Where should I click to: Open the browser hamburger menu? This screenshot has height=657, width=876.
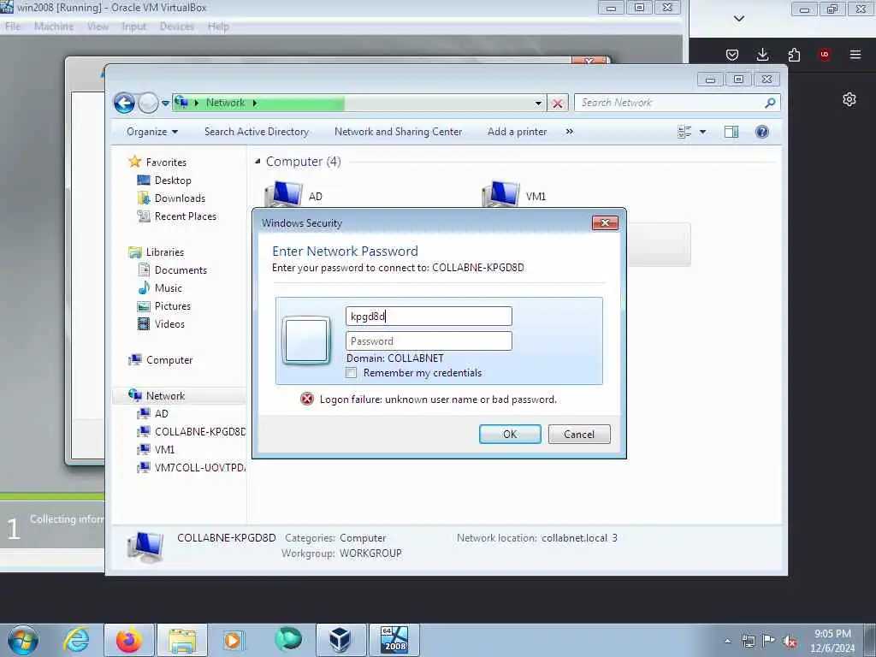pos(855,55)
